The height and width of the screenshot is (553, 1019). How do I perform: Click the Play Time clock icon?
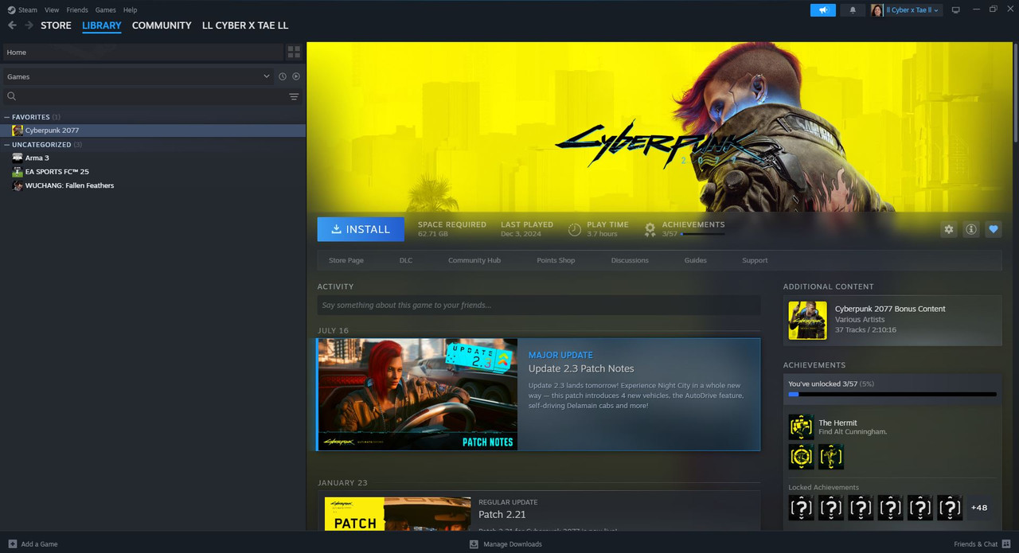pos(575,229)
